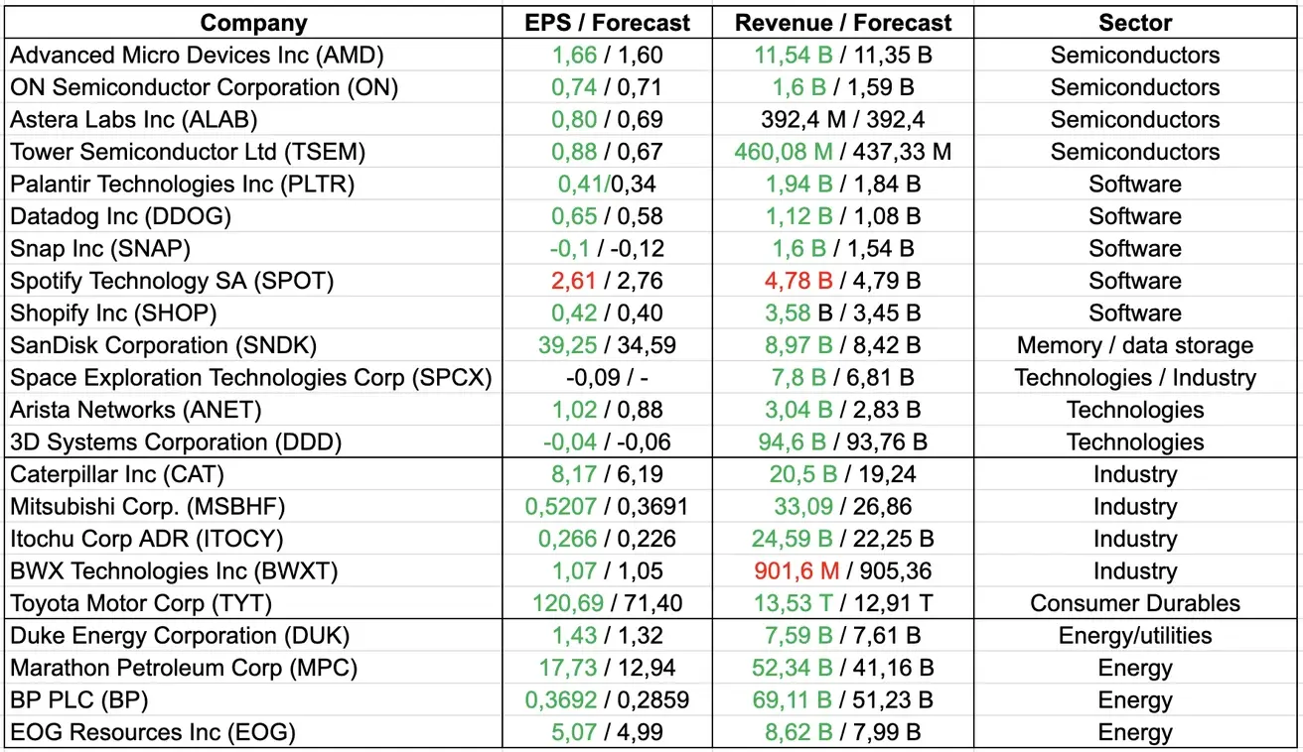Click the Memory / data storage sector cell
Screen dimensions: 1303x752
coord(1135,345)
